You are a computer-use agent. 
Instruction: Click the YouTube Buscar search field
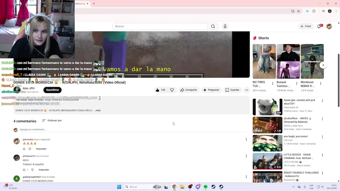click(x=160, y=26)
